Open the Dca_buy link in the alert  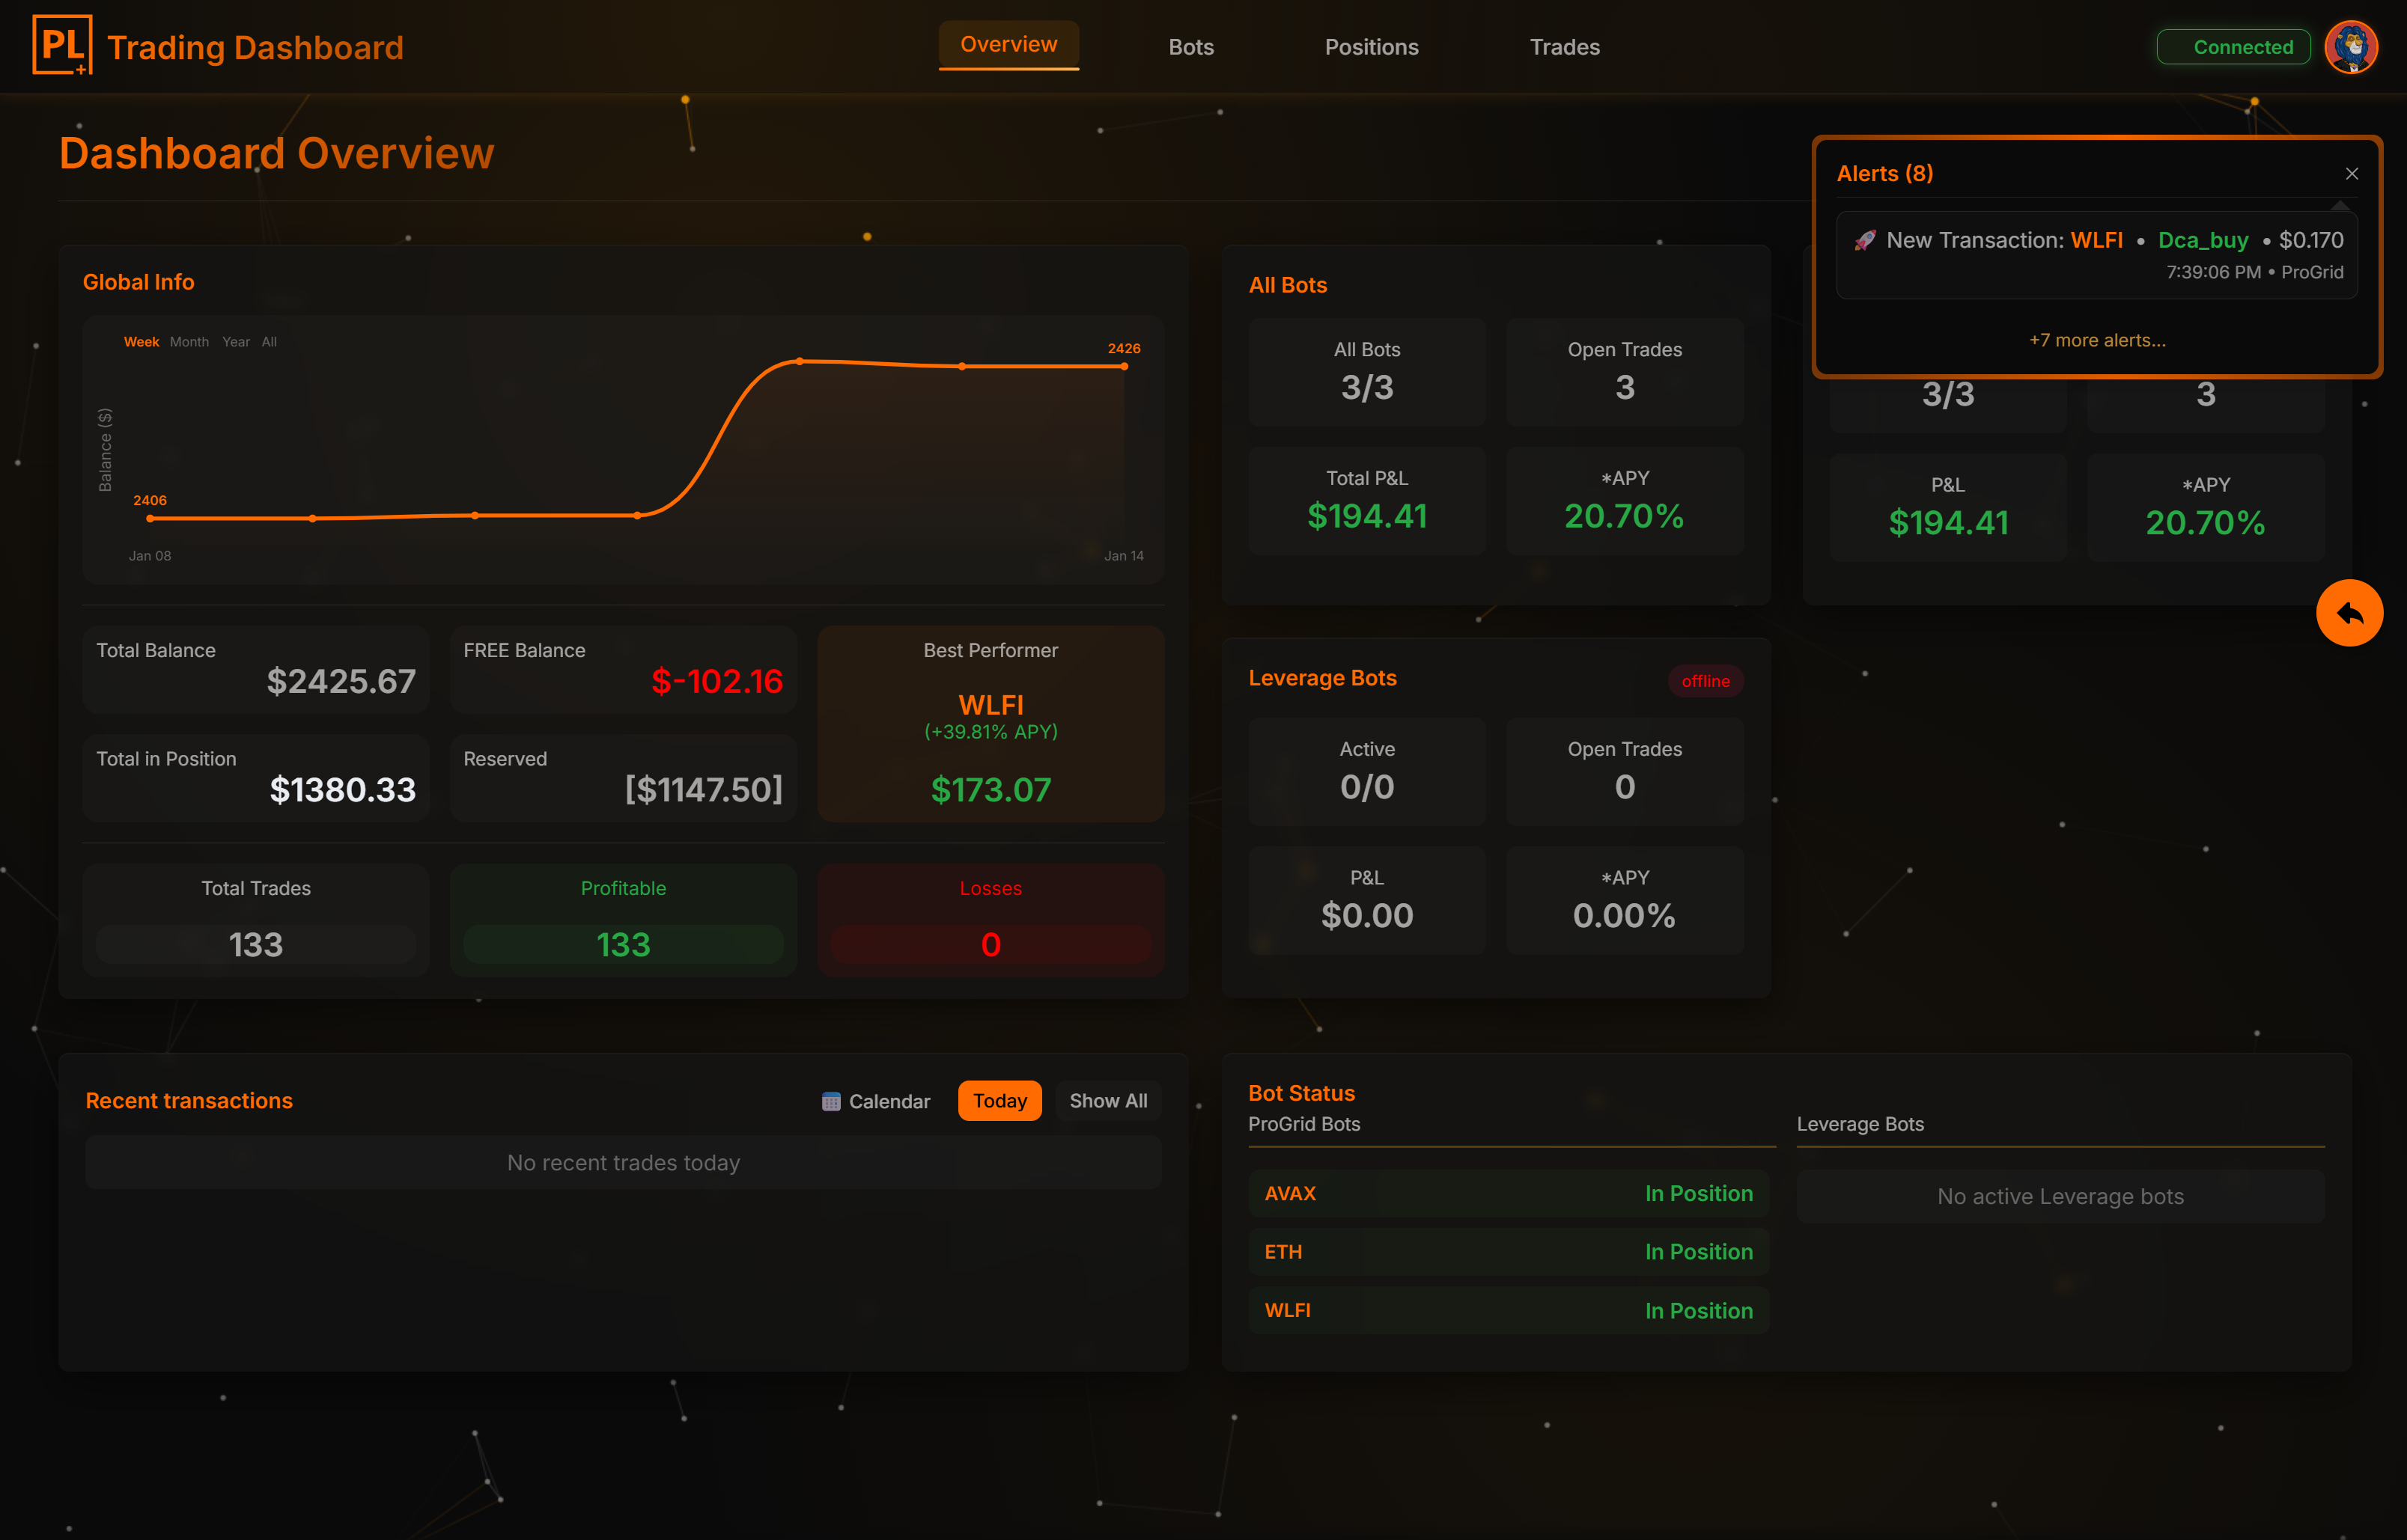click(x=2203, y=240)
